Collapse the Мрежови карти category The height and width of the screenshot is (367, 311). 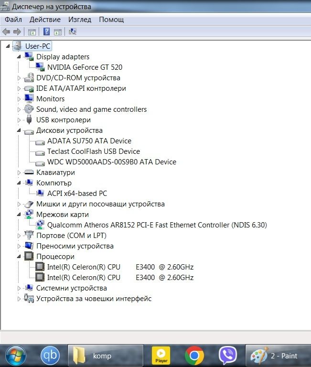(x=19, y=215)
